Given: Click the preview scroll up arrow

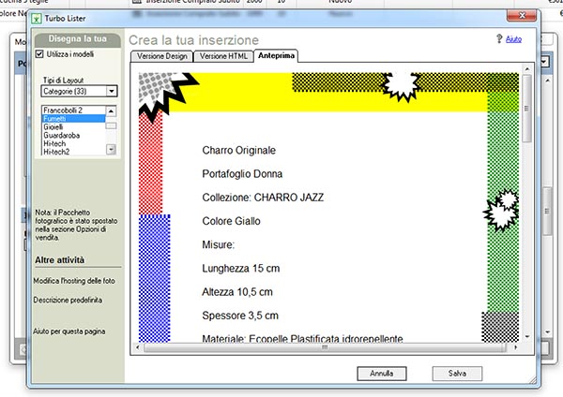Looking at the screenshot, I should (x=527, y=68).
